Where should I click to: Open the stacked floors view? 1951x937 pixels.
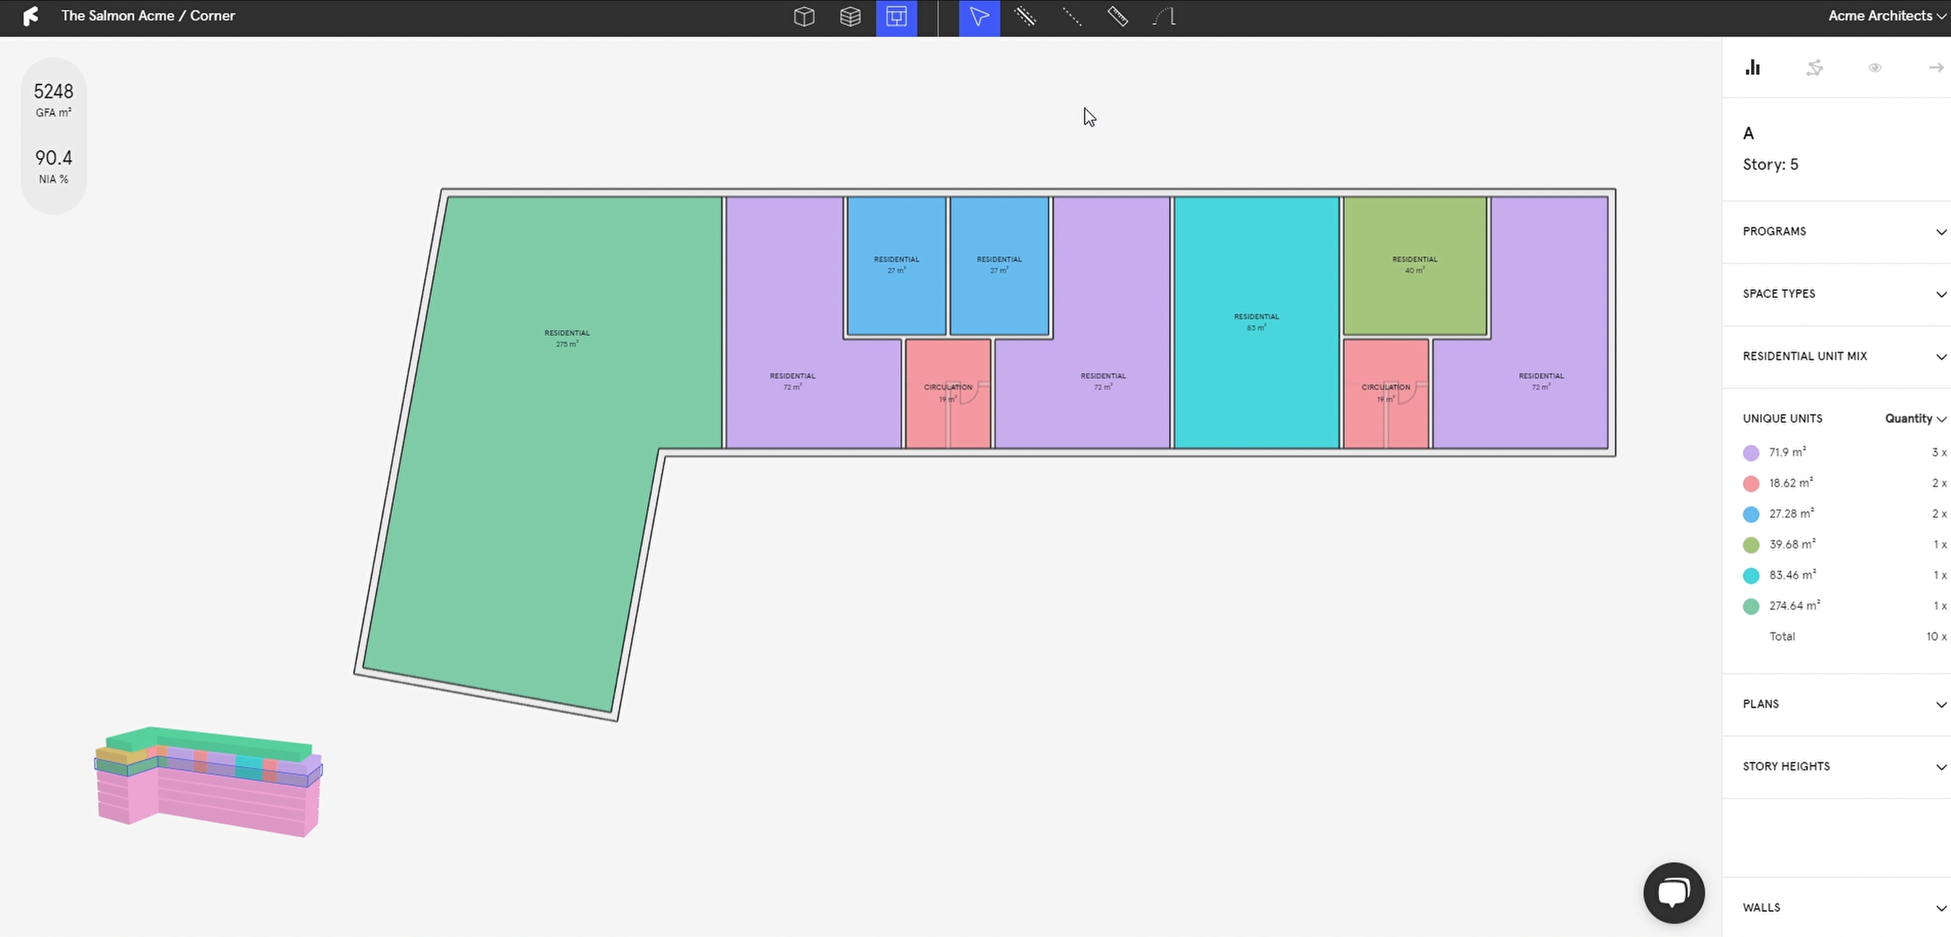[850, 17]
